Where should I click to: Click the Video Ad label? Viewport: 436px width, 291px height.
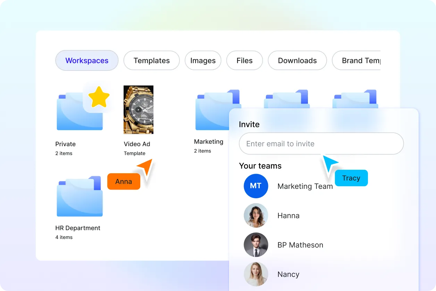click(x=137, y=144)
